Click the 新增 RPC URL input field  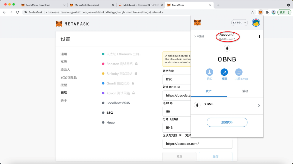[x=177, y=95]
